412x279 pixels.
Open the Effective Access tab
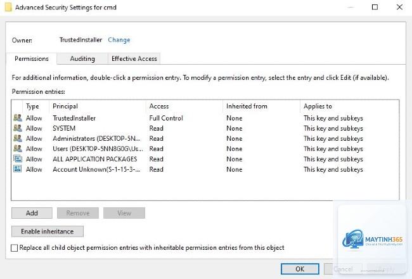(134, 58)
